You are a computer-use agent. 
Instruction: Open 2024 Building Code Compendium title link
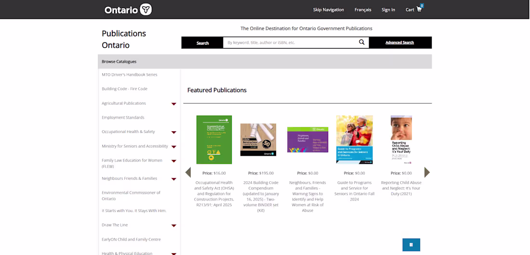[x=261, y=197]
